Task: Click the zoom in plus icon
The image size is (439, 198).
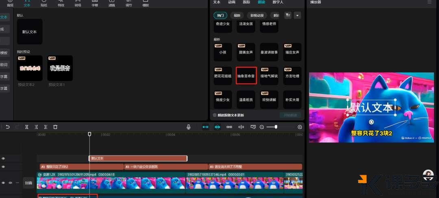Action: [x=300, y=127]
